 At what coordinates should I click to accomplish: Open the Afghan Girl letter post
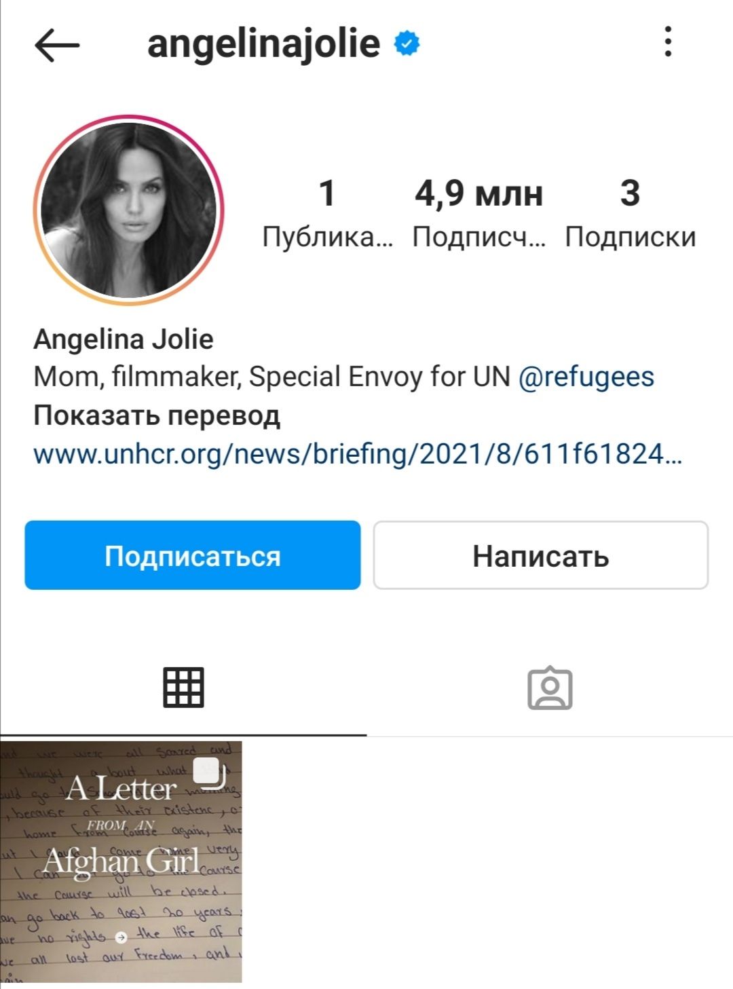(121, 861)
